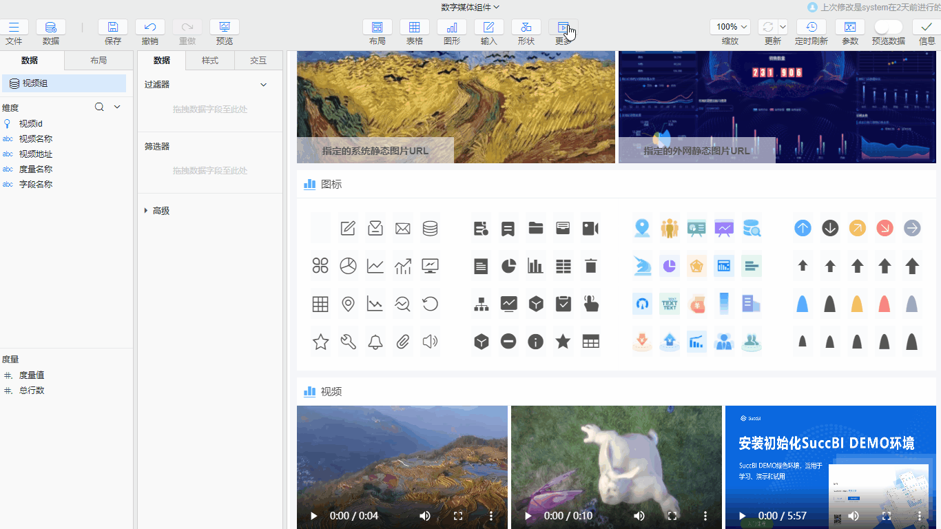Switch to the Layout tab

(99, 61)
